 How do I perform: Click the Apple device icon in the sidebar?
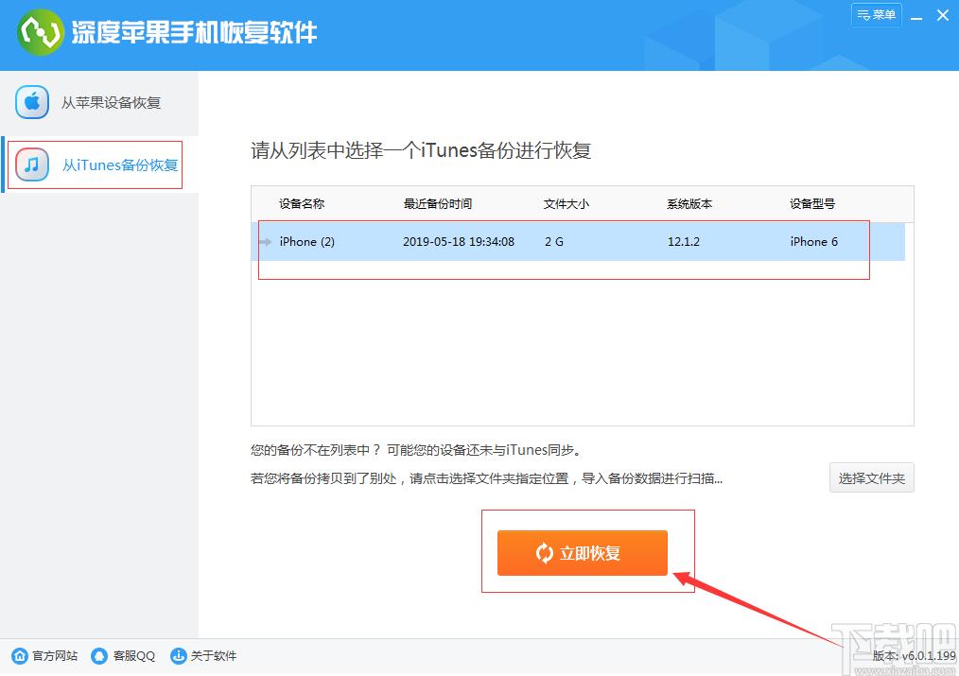pos(32,102)
